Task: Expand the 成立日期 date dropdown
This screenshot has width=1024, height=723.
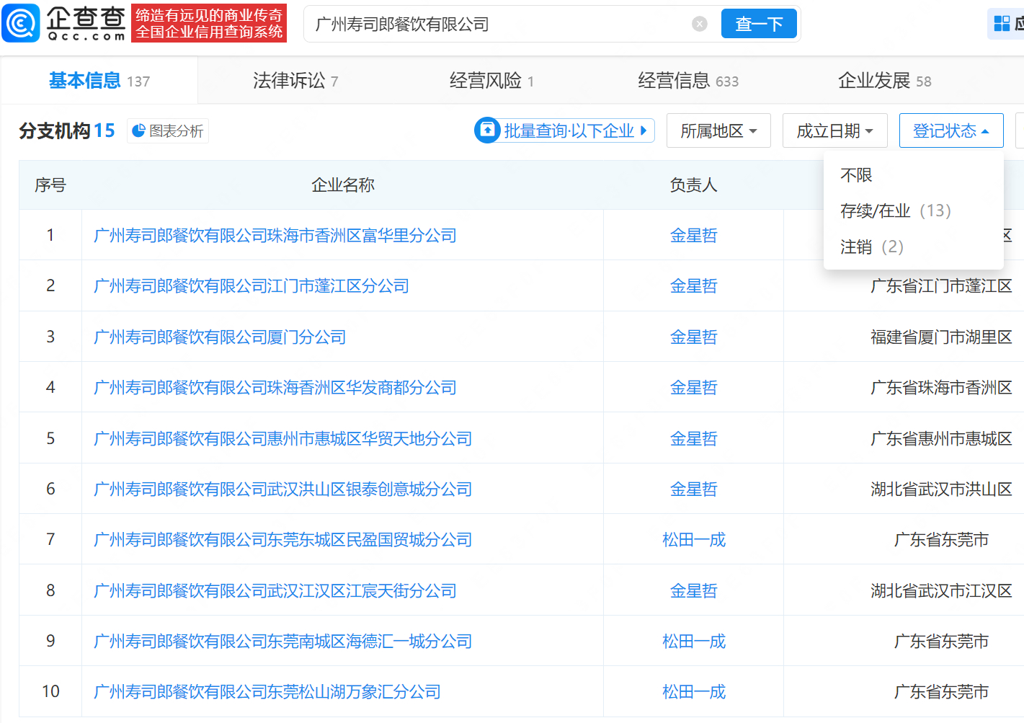Action: click(835, 130)
